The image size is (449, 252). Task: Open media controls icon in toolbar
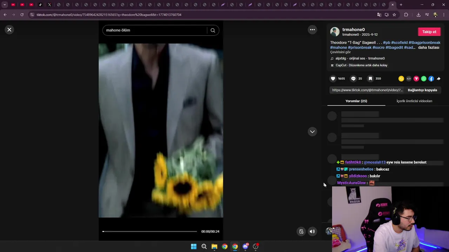[x=427, y=15]
